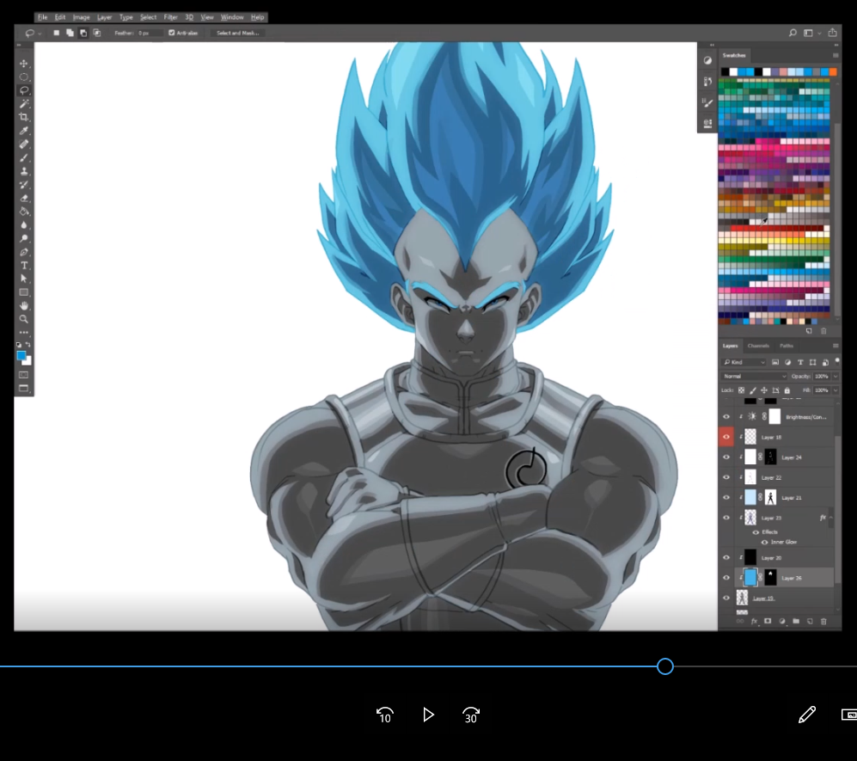Pick the Eyedropper tool

24,131
